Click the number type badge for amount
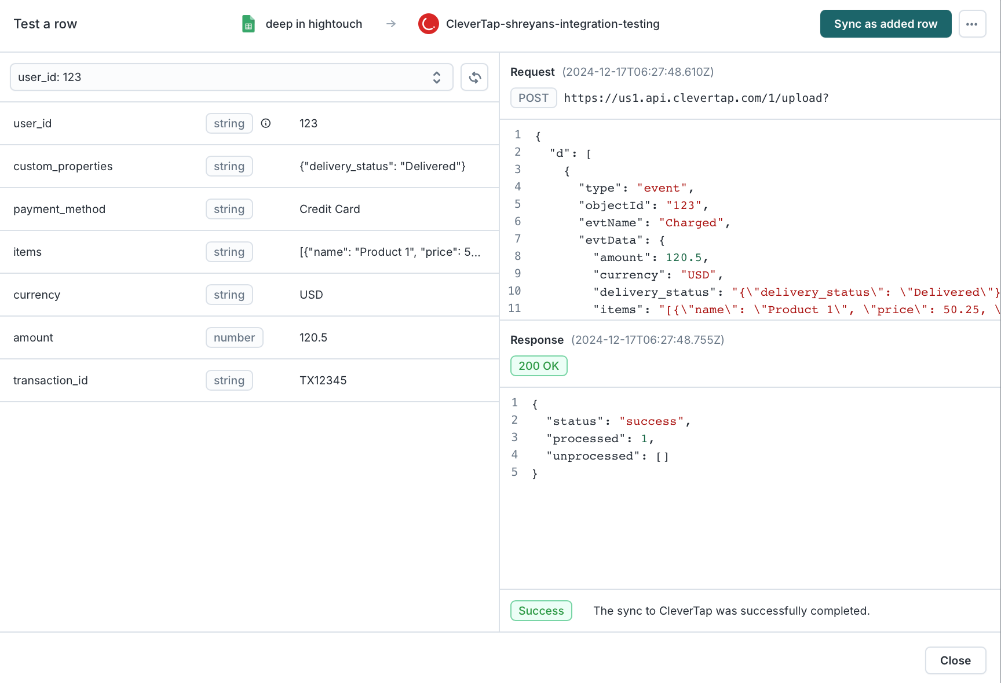 (x=235, y=337)
